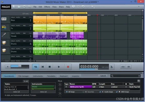The image size is (145, 102).
Task: Clear search with the X icon
Action: tap(139, 76)
